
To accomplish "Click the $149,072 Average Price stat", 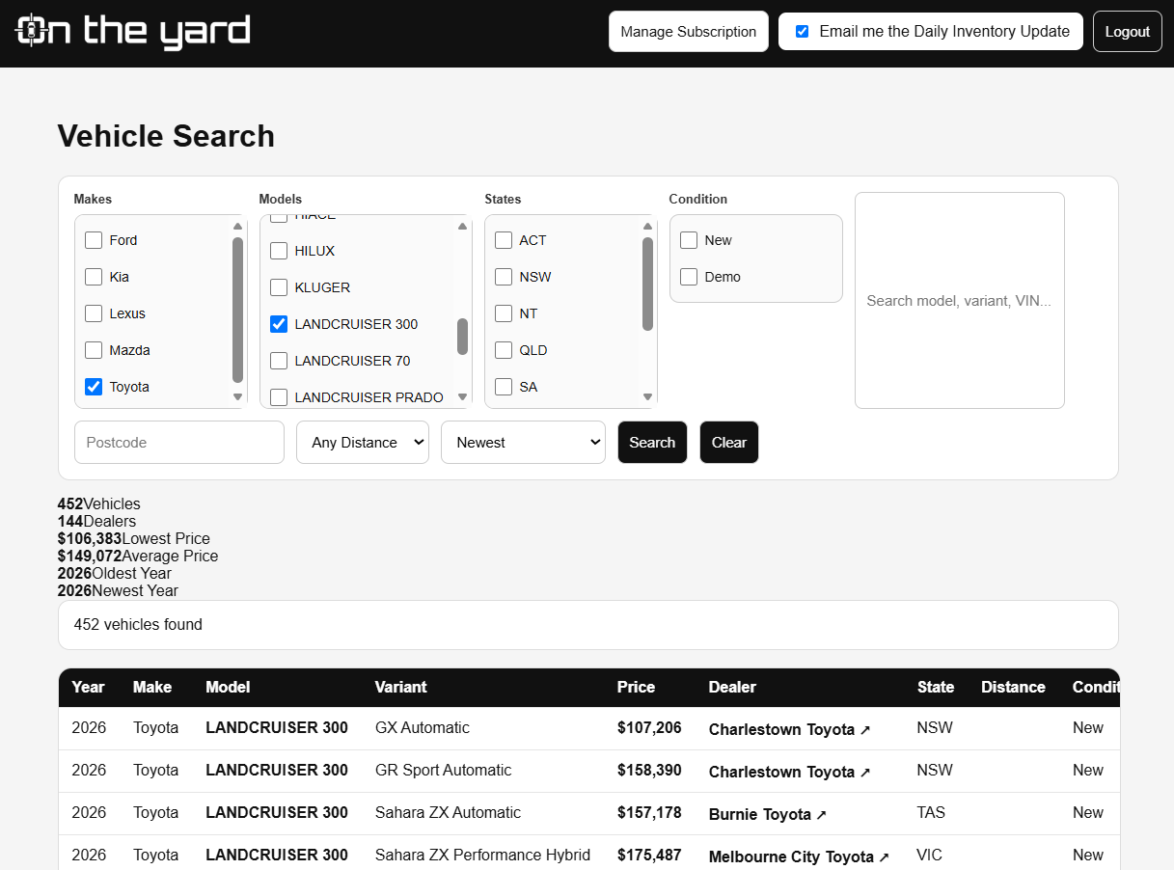I will point(138,556).
